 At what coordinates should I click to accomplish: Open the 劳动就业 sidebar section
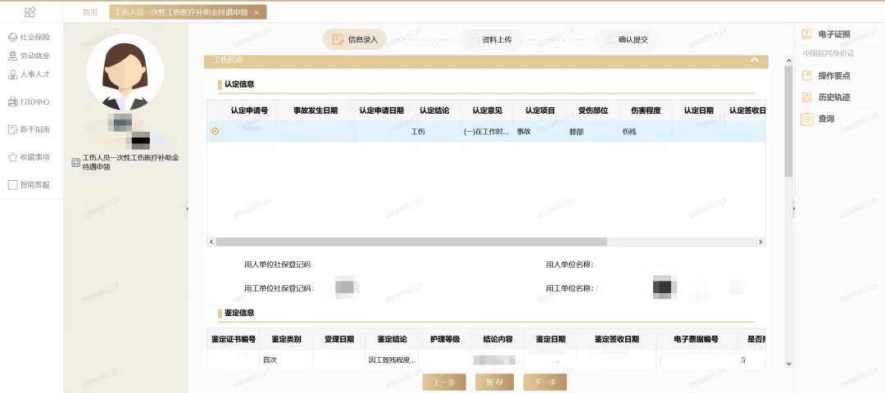pyautogui.click(x=29, y=56)
